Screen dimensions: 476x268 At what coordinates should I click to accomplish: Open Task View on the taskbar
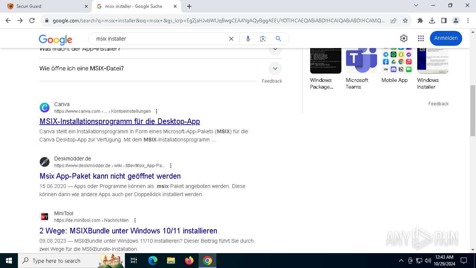pos(134,261)
